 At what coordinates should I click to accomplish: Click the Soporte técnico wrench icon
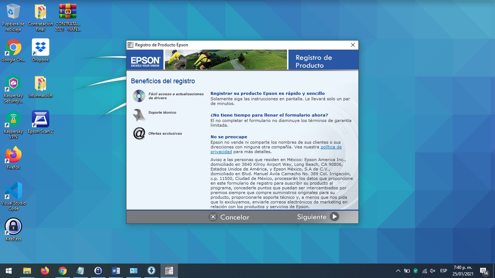point(139,115)
